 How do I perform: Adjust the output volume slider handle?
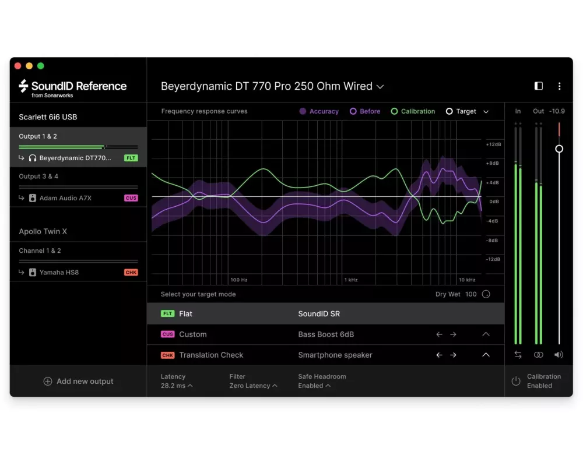559,149
